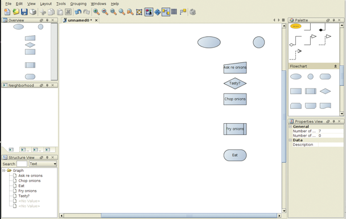The image size is (346, 219).
Task: Collapse the Data properties section
Action: [290, 140]
